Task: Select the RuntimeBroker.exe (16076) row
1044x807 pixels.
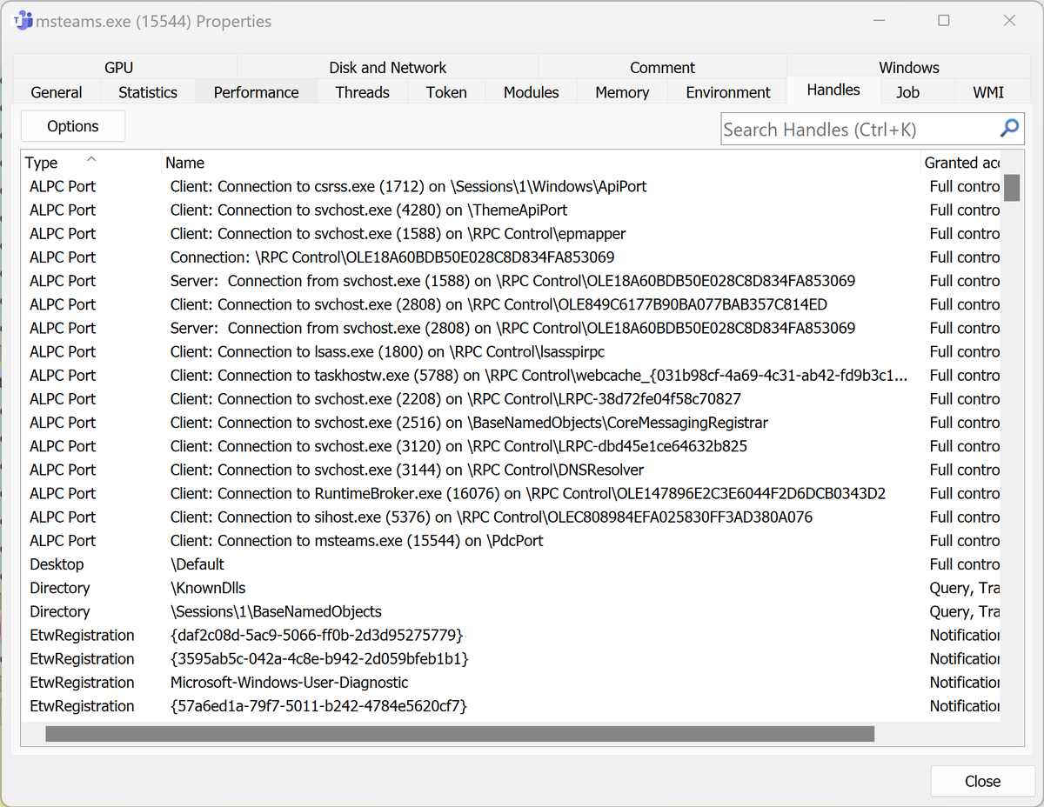Action: [511, 493]
